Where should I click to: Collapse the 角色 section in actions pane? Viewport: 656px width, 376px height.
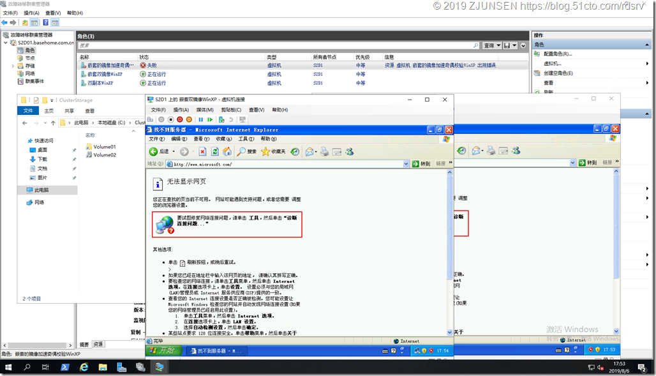[647, 45]
